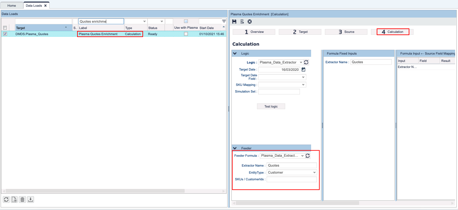This screenshot has width=458, height=210.
Task: Click inside the Simulation Set field
Action: (279, 92)
